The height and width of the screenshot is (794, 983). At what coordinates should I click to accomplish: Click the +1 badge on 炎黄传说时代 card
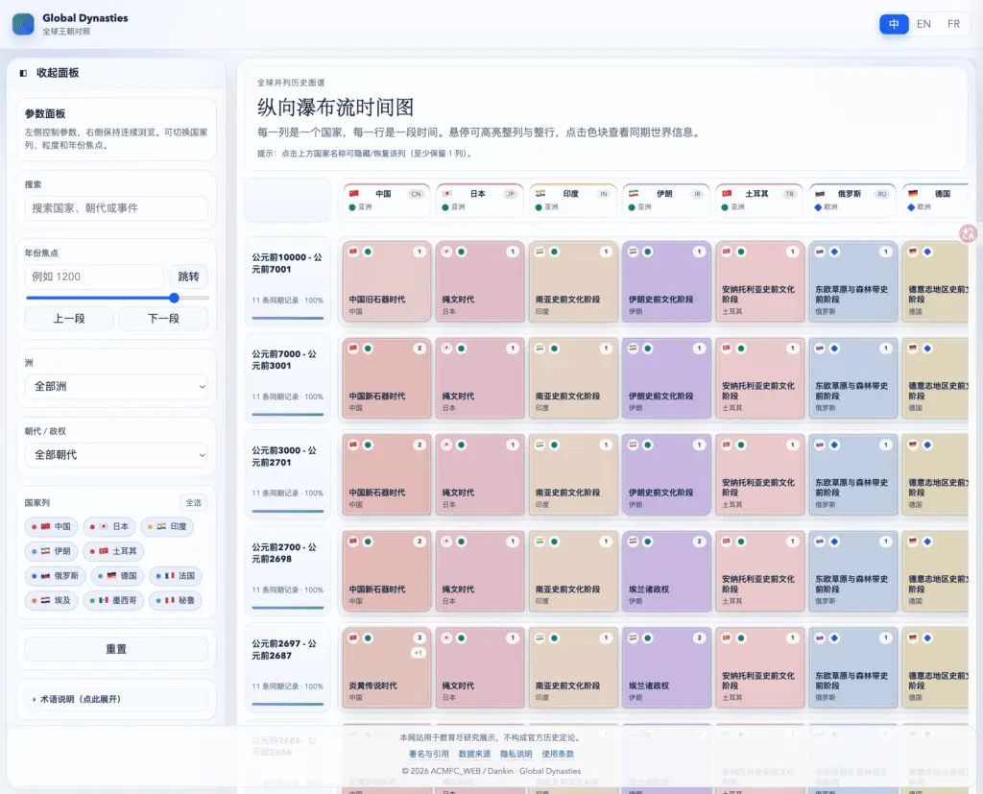click(418, 653)
